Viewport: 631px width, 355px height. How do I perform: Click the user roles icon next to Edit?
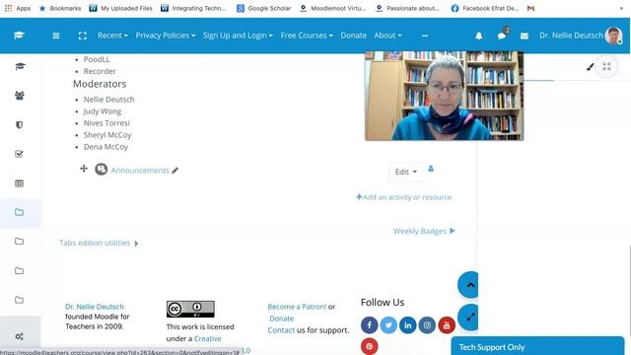click(431, 169)
